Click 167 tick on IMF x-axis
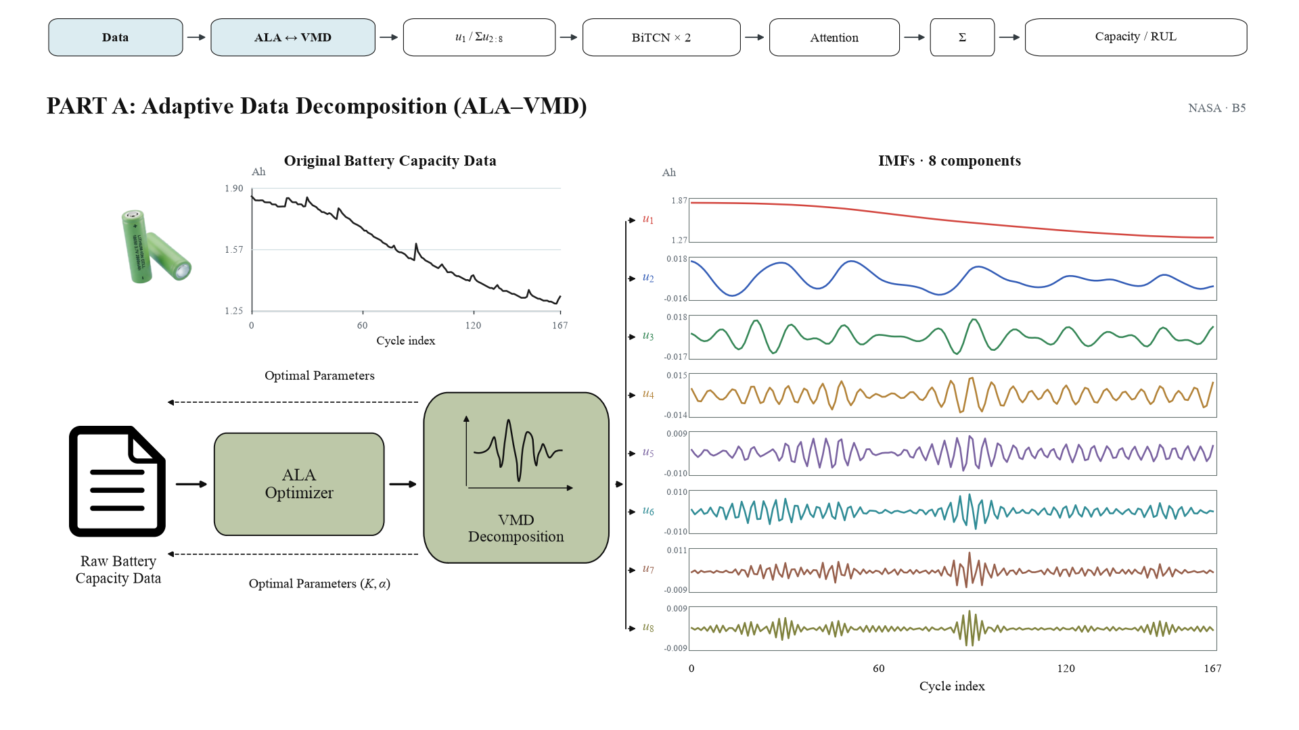 point(1212,668)
